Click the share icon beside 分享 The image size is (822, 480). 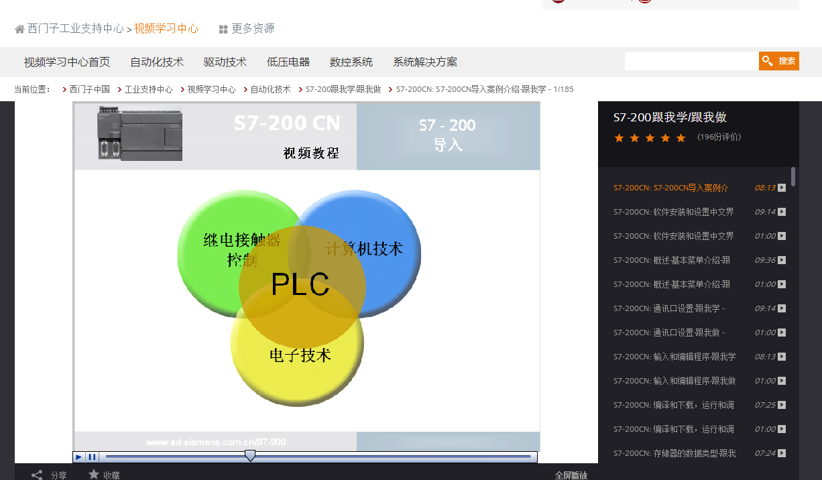click(37, 475)
